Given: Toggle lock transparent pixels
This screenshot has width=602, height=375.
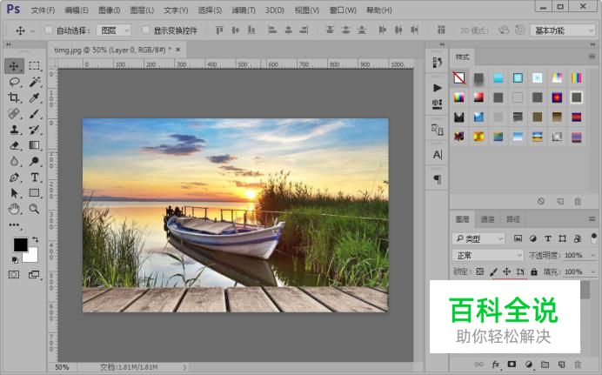Looking at the screenshot, I should click(480, 271).
